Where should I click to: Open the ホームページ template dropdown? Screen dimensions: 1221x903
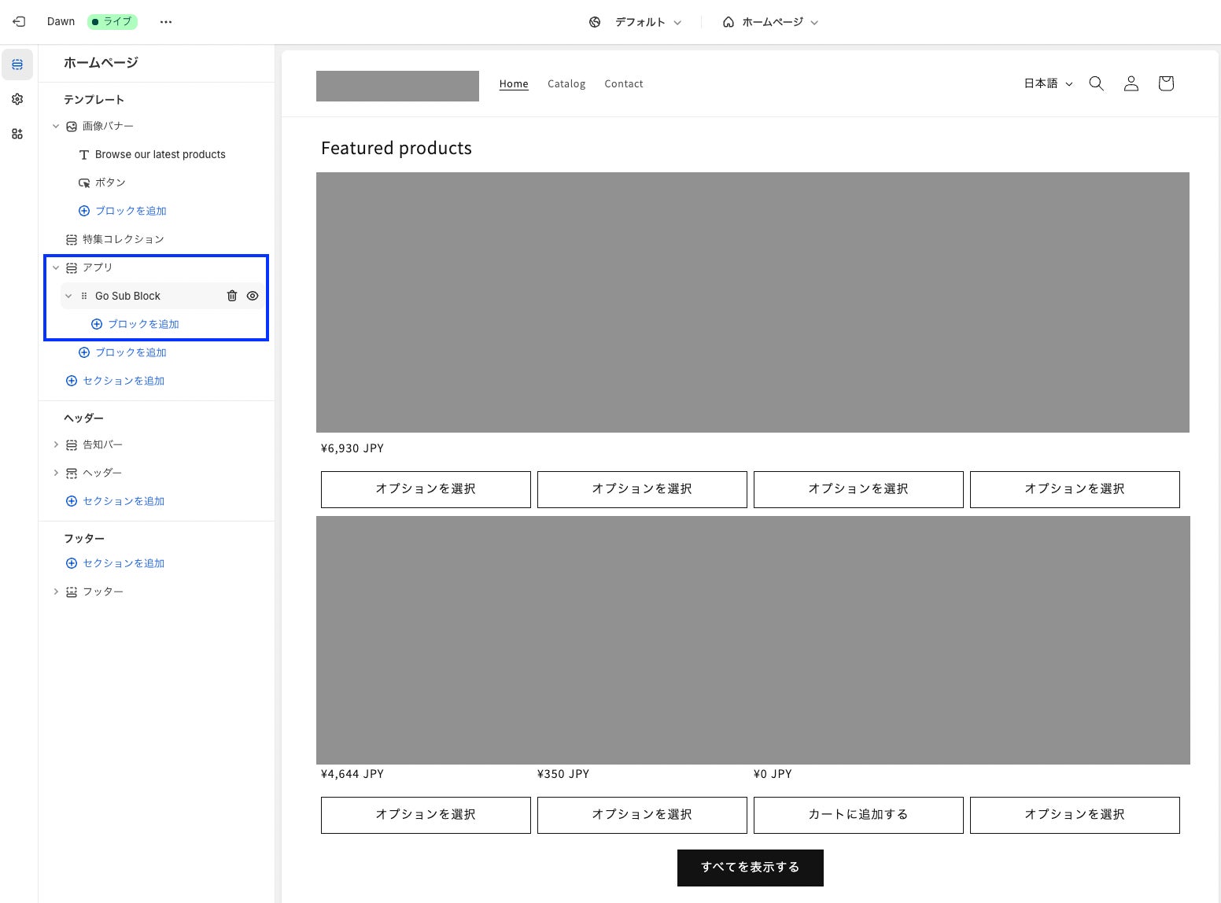point(770,22)
